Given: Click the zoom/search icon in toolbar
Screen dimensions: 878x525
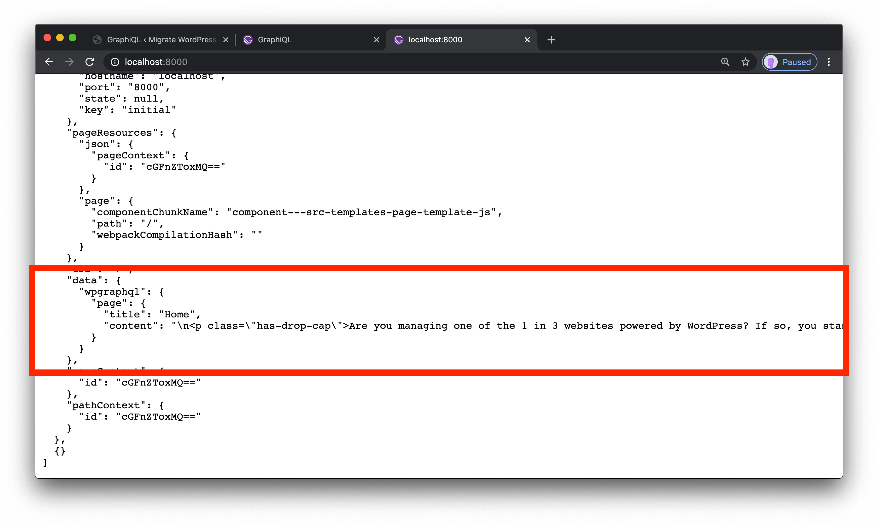Looking at the screenshot, I should (x=724, y=62).
